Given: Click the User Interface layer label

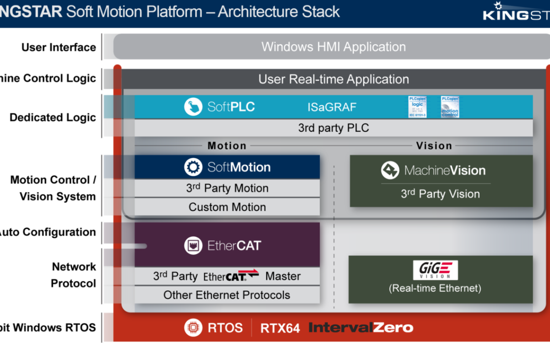Looking at the screenshot, I should pyautogui.click(x=59, y=47).
